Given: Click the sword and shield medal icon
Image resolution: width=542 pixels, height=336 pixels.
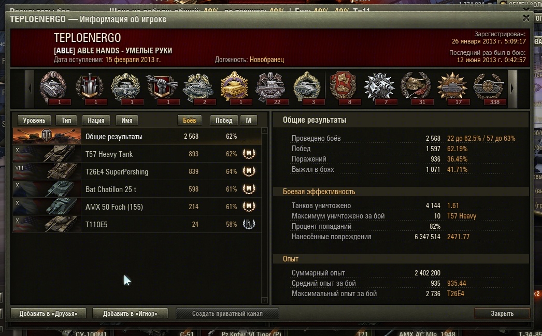Looking at the screenshot, I should click(90, 87).
